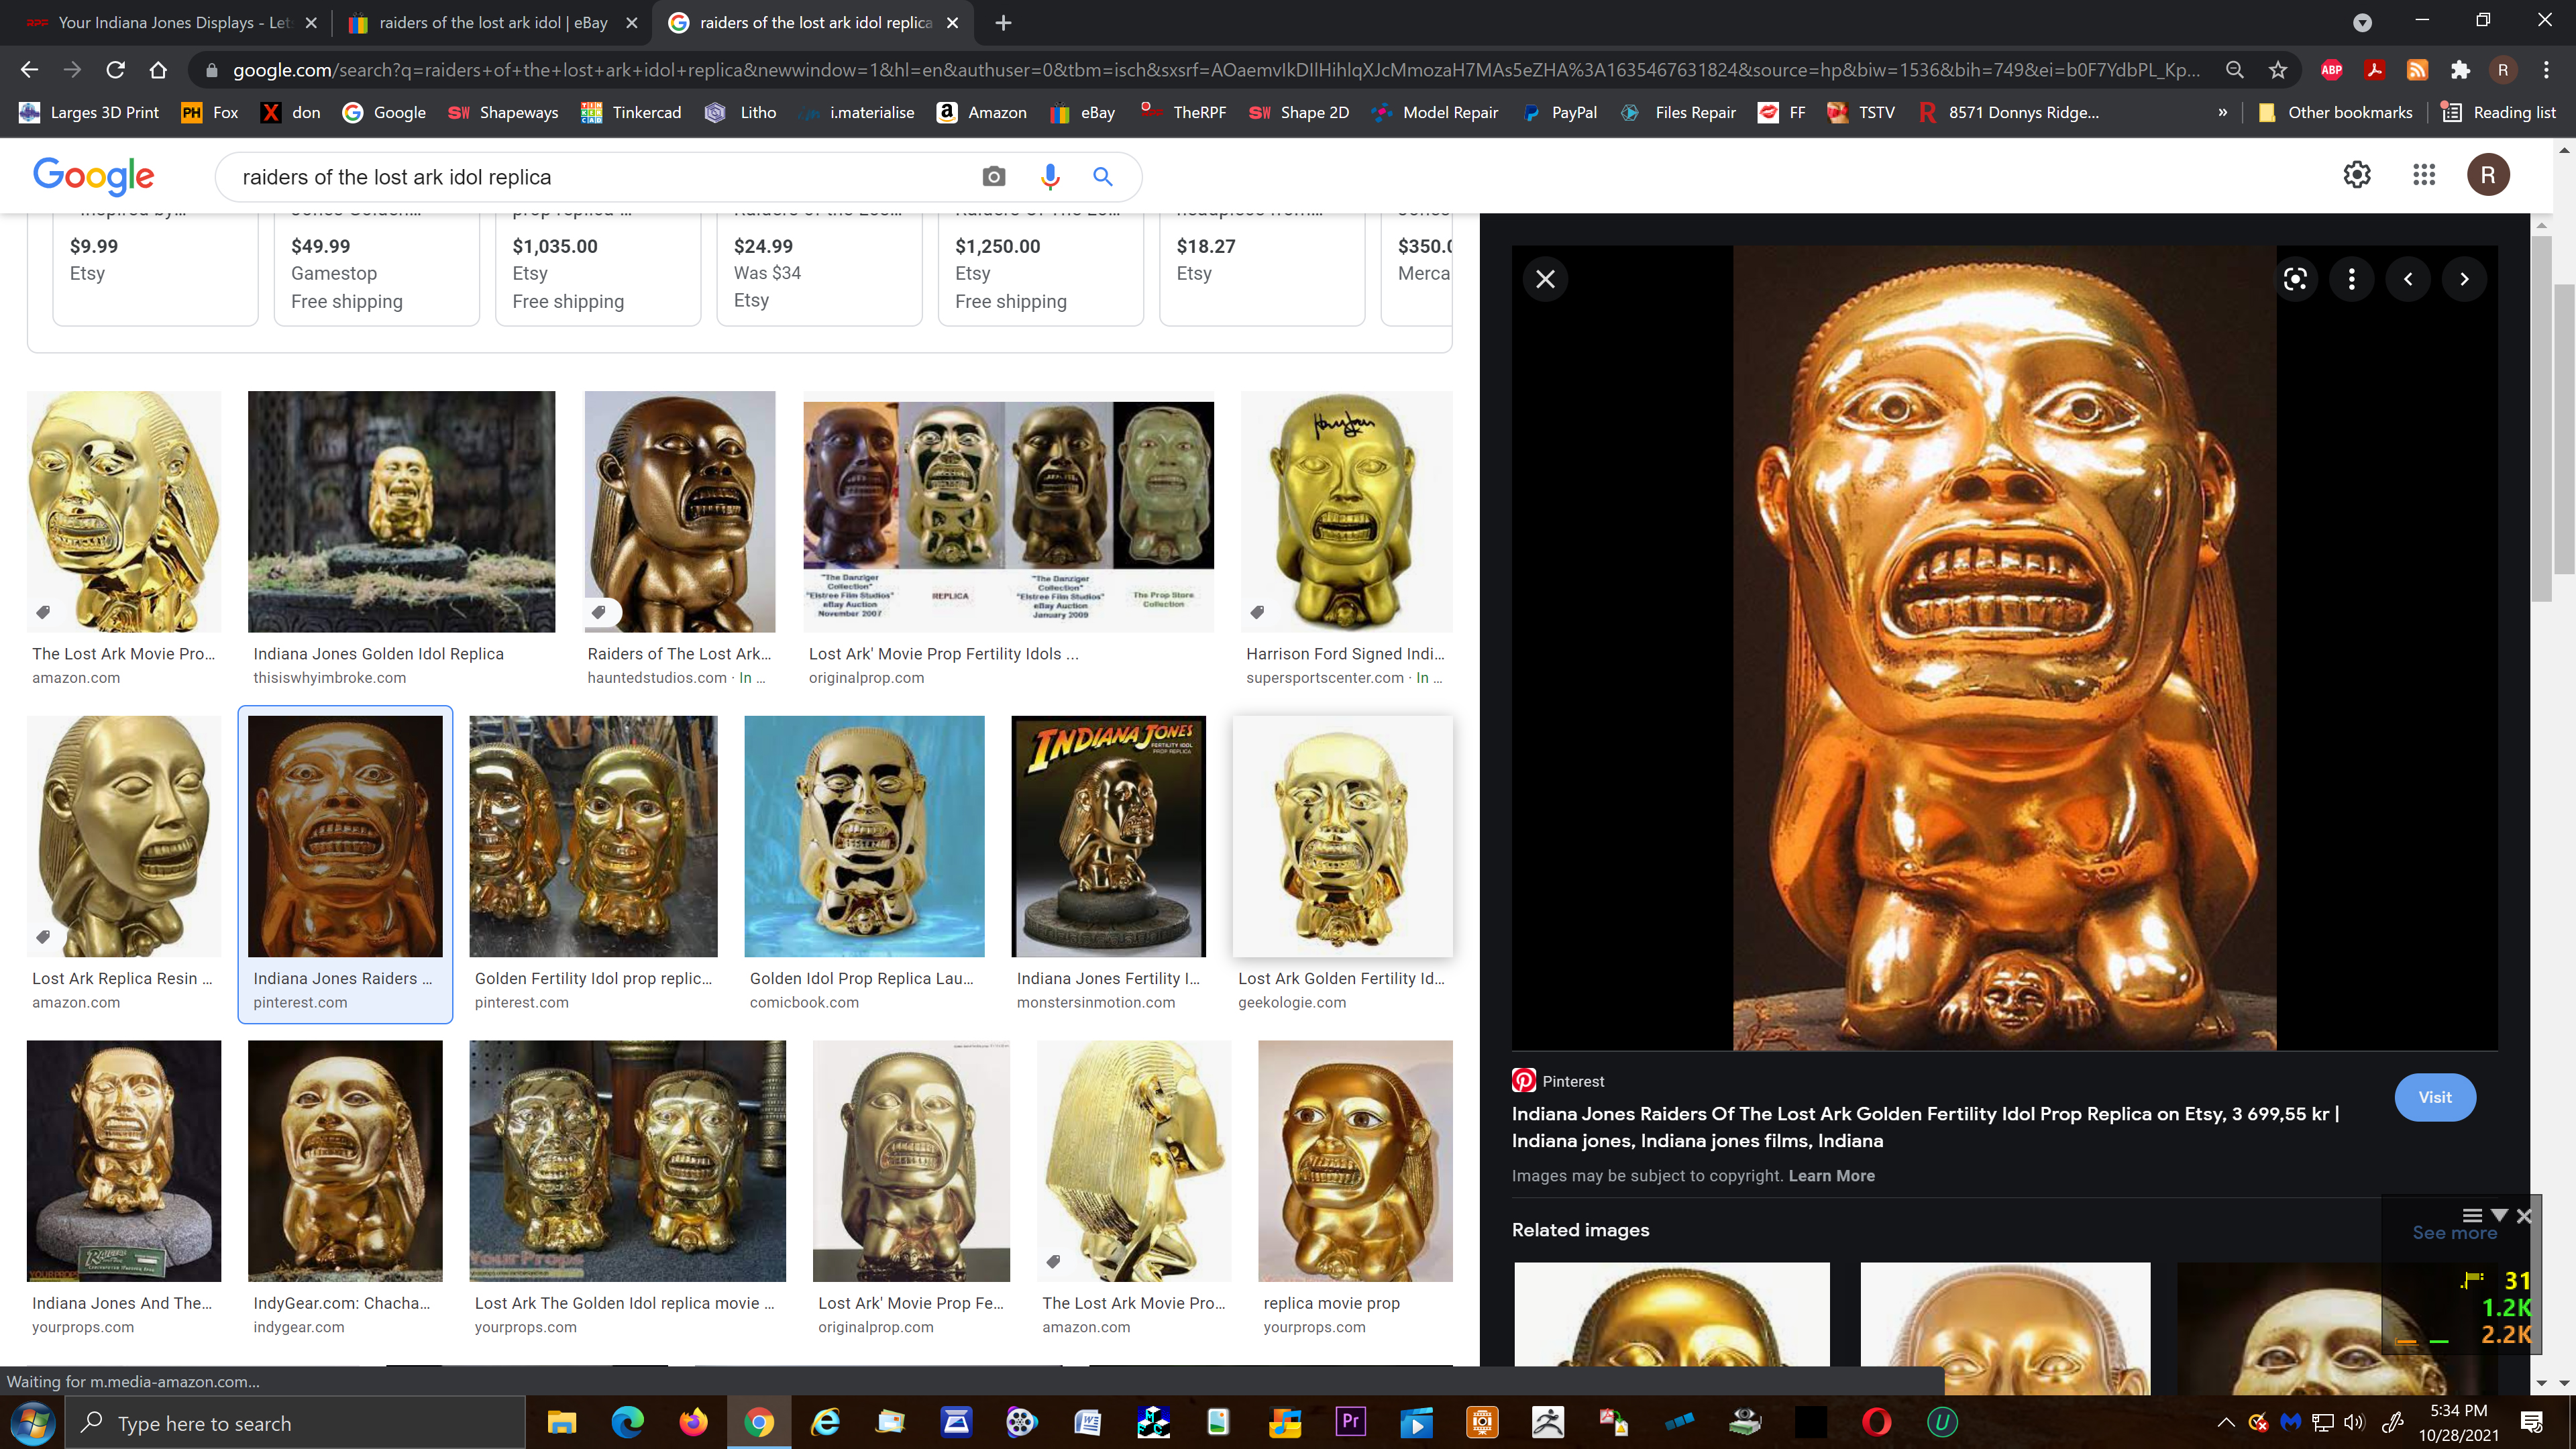Open Chrome three-dot menu
2576x1449 pixels.
click(2547, 70)
